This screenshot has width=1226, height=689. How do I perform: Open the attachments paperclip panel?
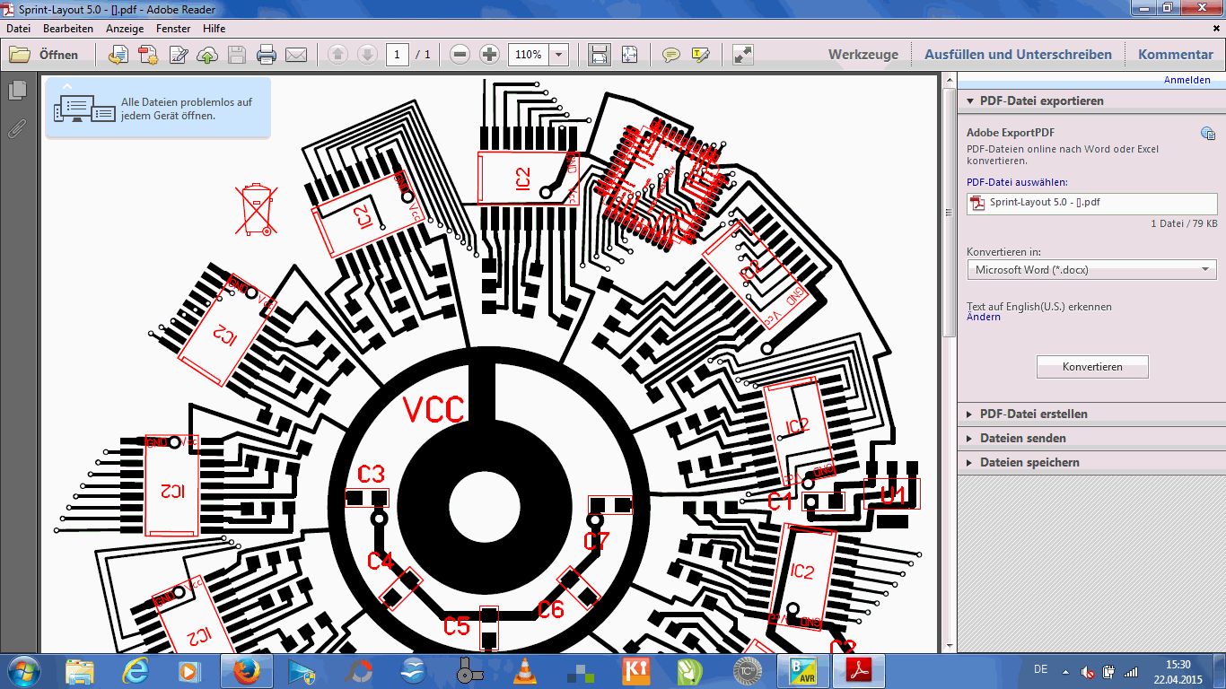point(17,127)
